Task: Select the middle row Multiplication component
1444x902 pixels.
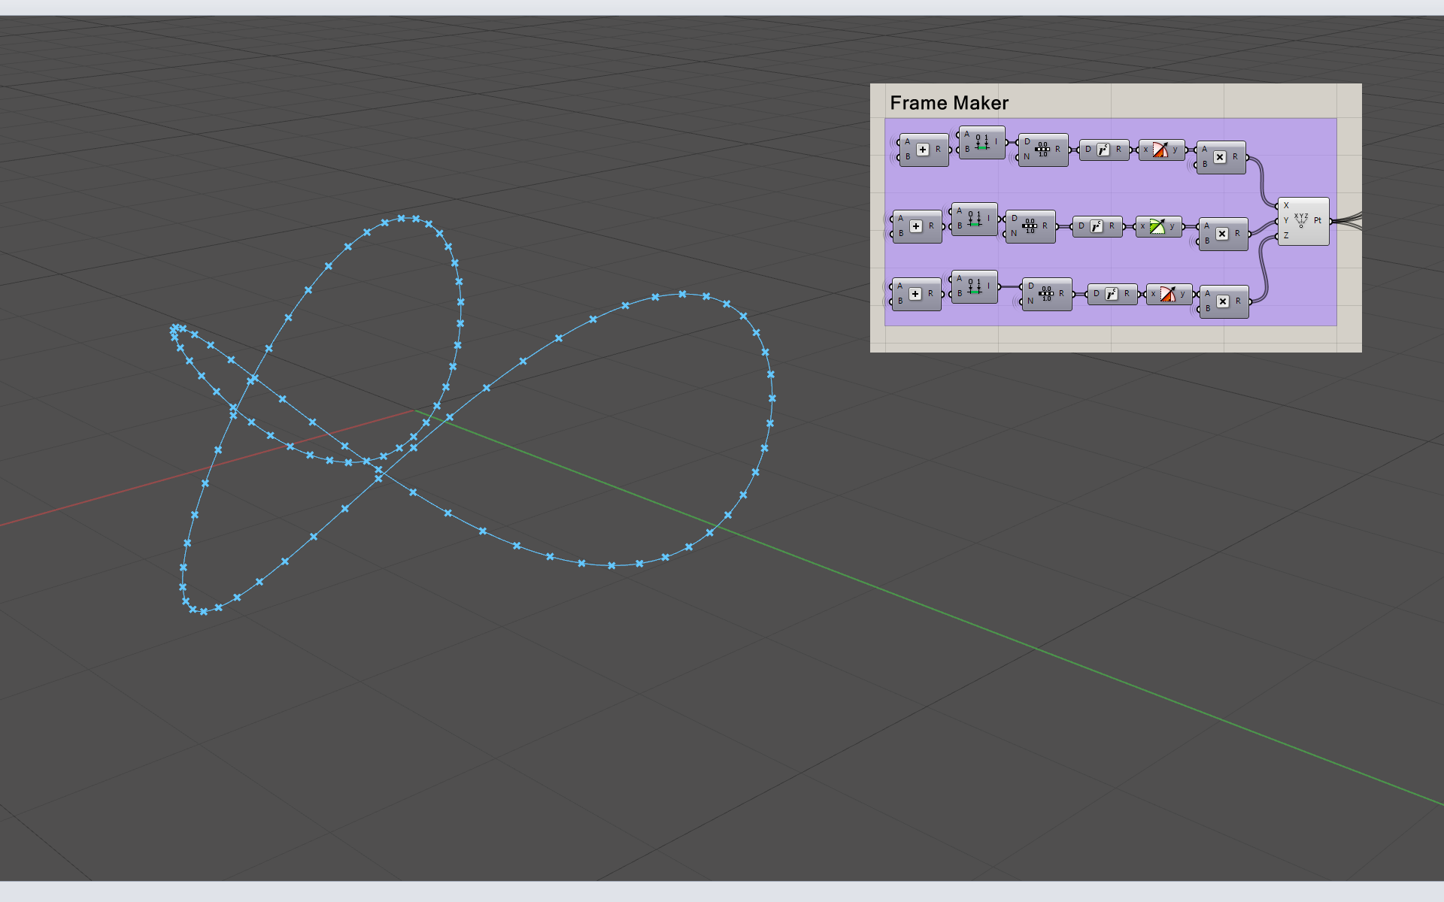Action: tap(1223, 234)
